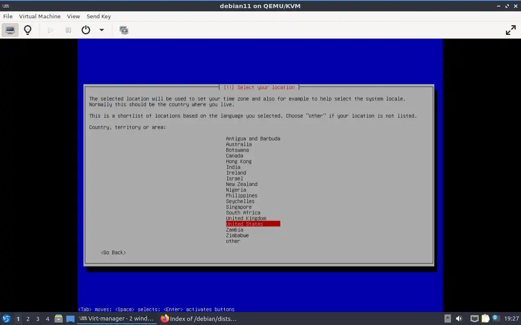The image size is (521, 325).
Task: Select Australia from the country list
Action: click(x=239, y=144)
